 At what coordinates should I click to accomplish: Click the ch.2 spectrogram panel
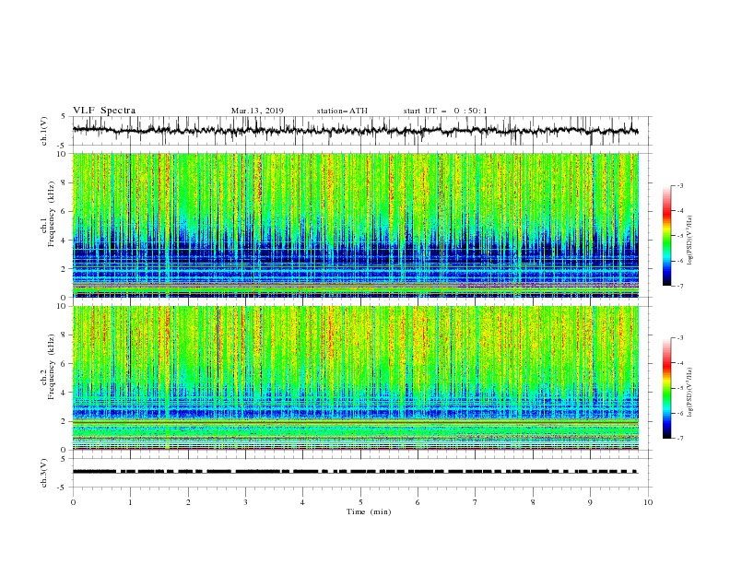point(356,378)
